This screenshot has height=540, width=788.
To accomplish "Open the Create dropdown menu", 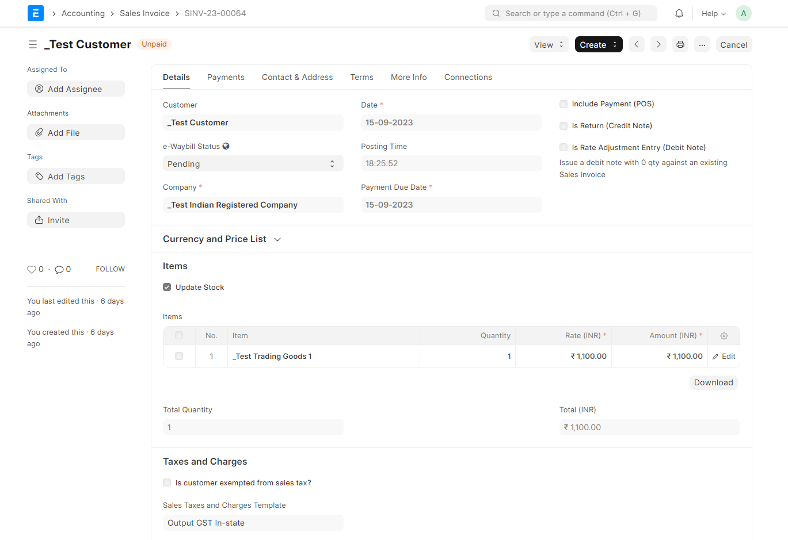I will [598, 44].
